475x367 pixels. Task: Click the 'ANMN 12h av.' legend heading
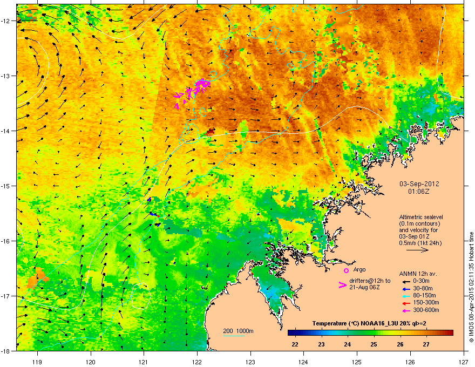pyautogui.click(x=418, y=274)
